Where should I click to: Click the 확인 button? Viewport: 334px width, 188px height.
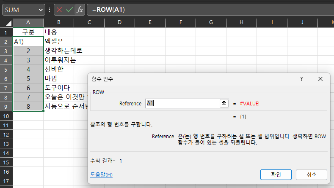click(x=276, y=175)
